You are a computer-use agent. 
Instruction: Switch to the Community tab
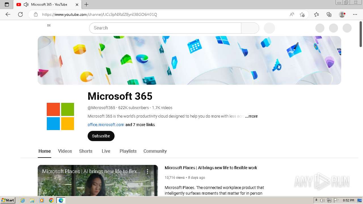[x=155, y=151]
